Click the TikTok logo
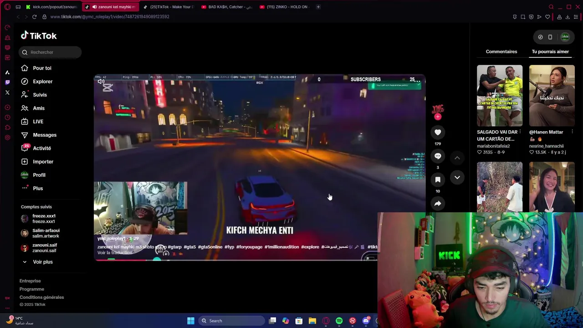Image resolution: width=583 pixels, height=328 pixels. click(39, 36)
